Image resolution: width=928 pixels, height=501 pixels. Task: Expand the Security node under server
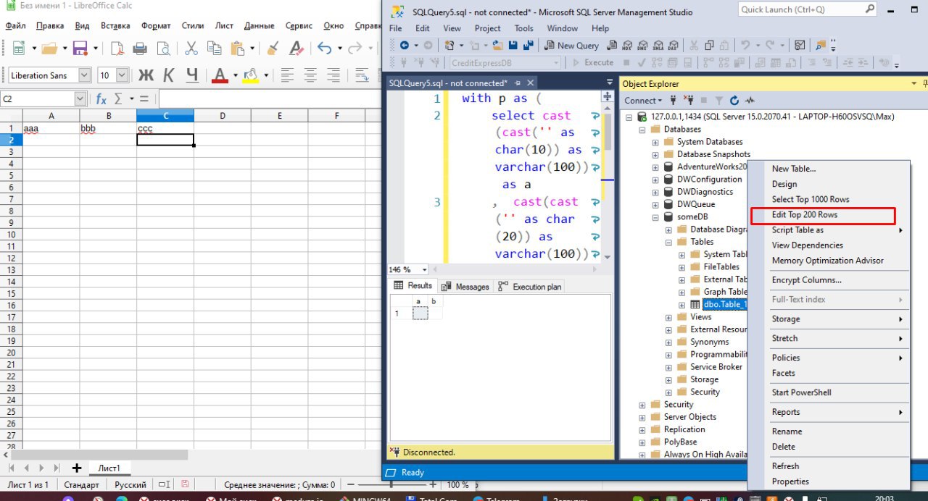point(642,405)
